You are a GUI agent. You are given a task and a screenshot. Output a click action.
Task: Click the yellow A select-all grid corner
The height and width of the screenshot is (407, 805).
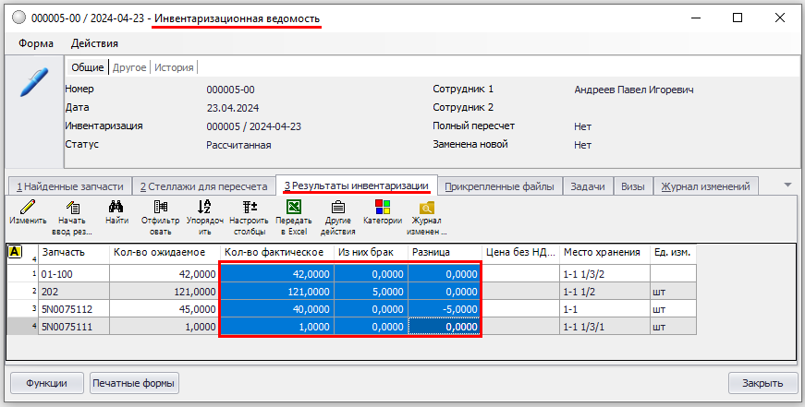[15, 252]
